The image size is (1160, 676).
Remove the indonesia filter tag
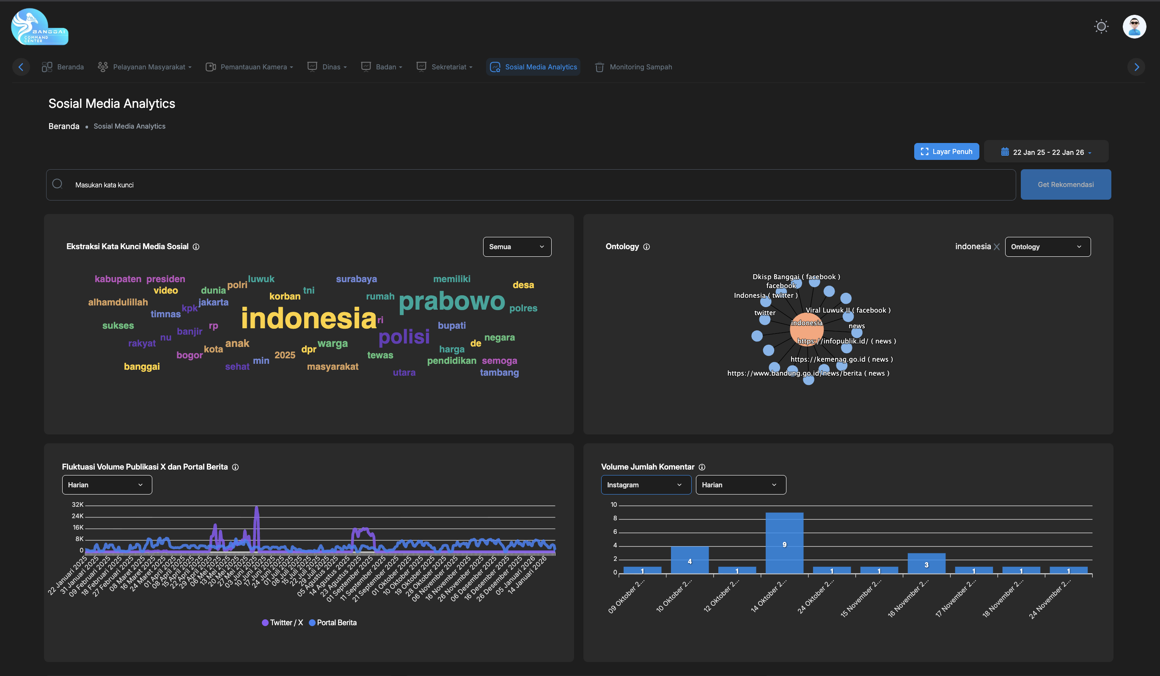997,247
